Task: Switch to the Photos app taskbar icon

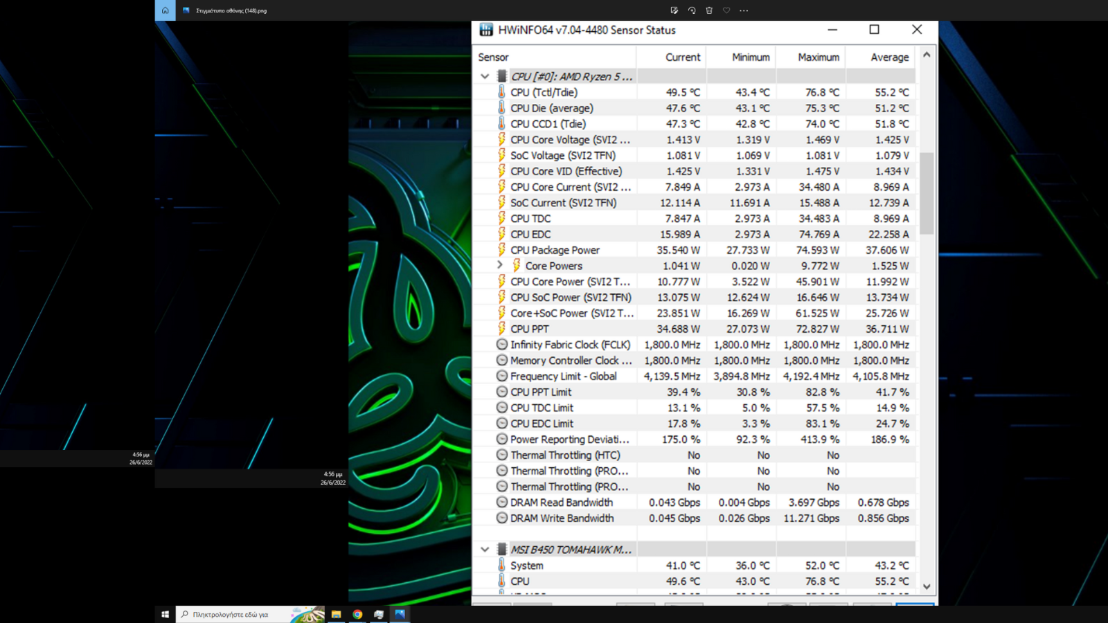Action: tap(400, 614)
